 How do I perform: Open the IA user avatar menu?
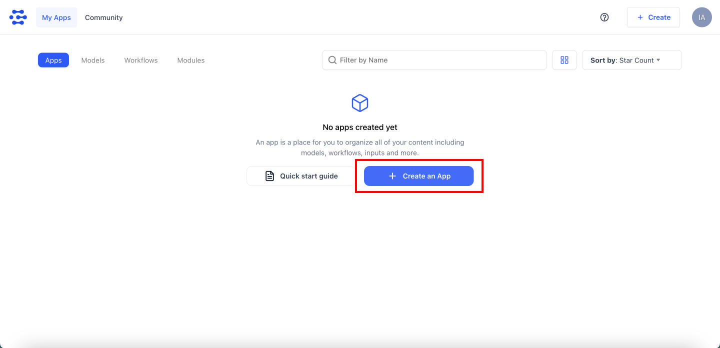(701, 17)
